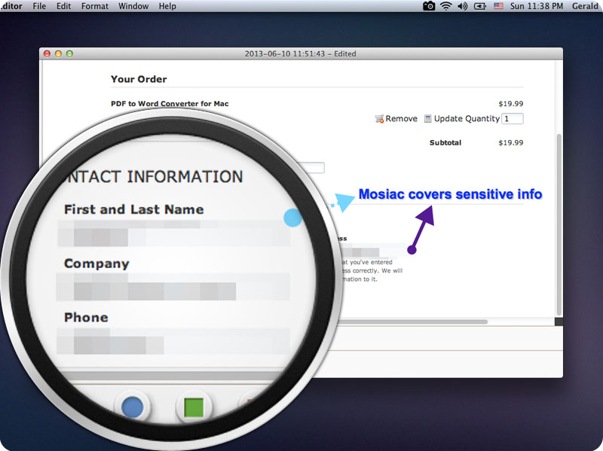Viewport: 603px width, 451px height.
Task: Click the vertical scrollbar of the editor
Action: [x=559, y=224]
